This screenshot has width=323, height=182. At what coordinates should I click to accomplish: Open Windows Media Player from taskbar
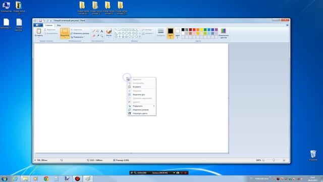[x=36, y=178]
